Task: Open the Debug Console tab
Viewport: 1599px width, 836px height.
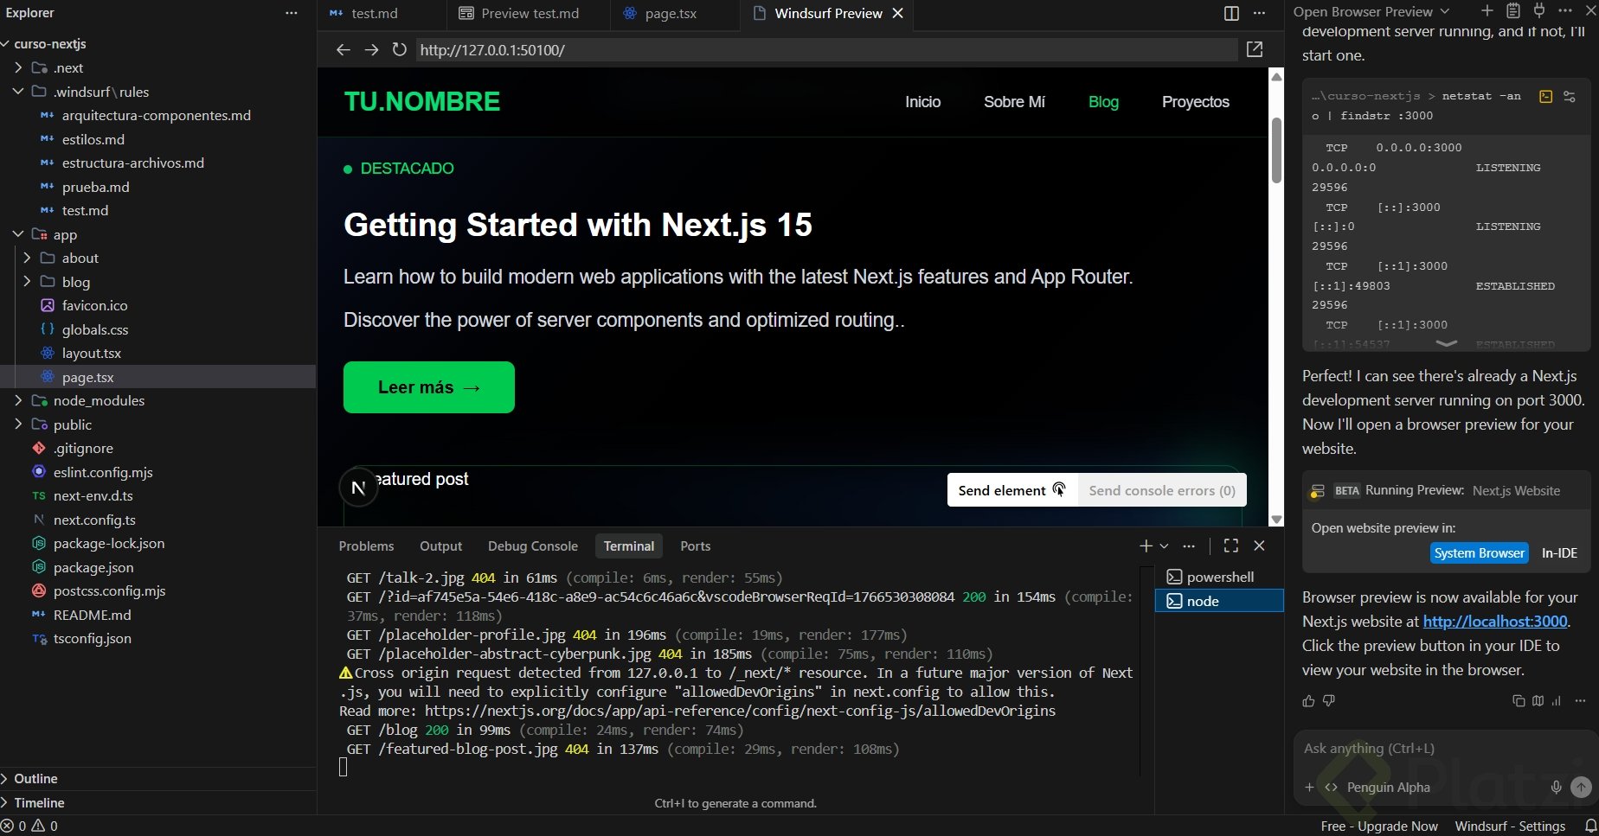Action: 533,546
